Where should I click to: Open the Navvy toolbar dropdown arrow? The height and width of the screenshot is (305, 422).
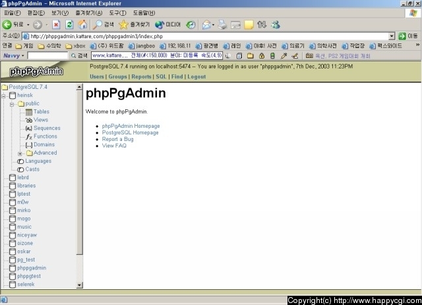coord(22,56)
